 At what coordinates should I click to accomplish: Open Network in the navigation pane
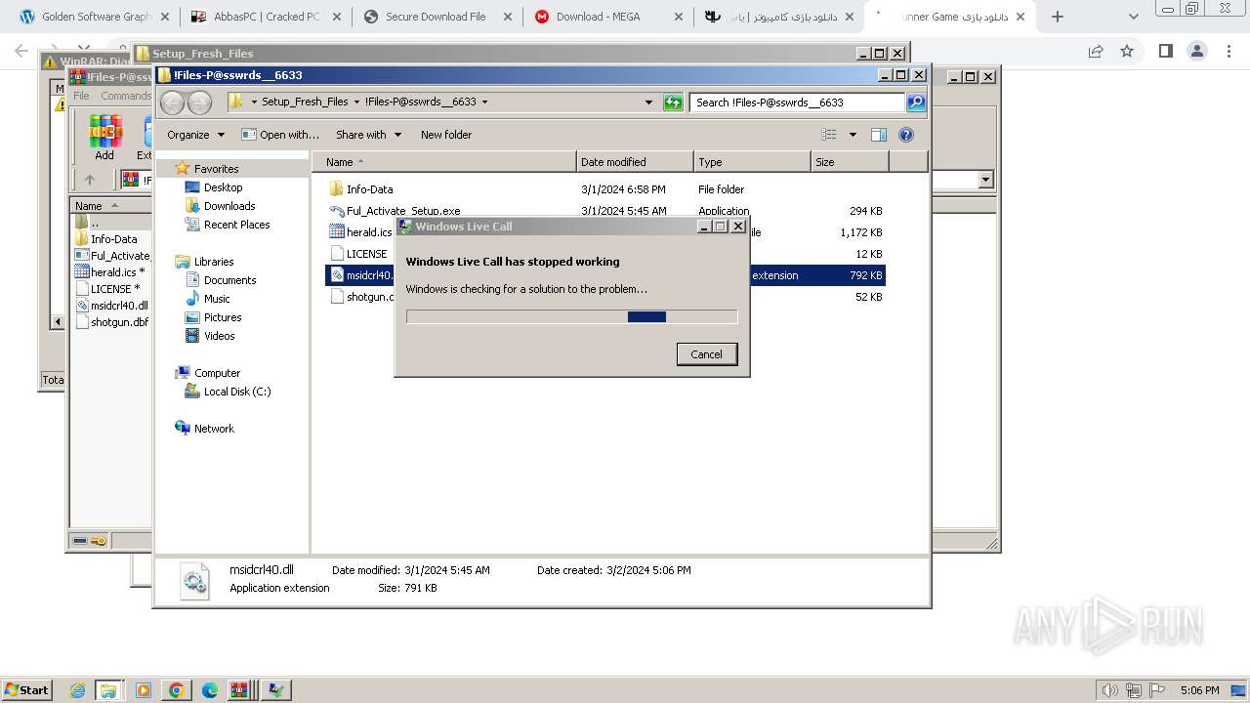[x=214, y=429]
